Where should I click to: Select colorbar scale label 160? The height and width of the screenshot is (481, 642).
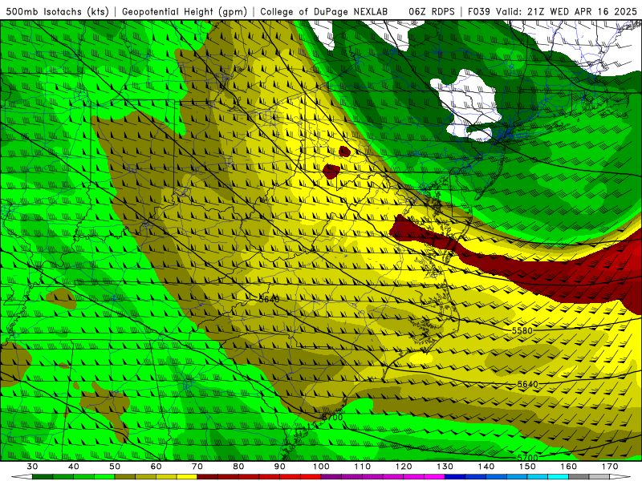[x=569, y=467]
